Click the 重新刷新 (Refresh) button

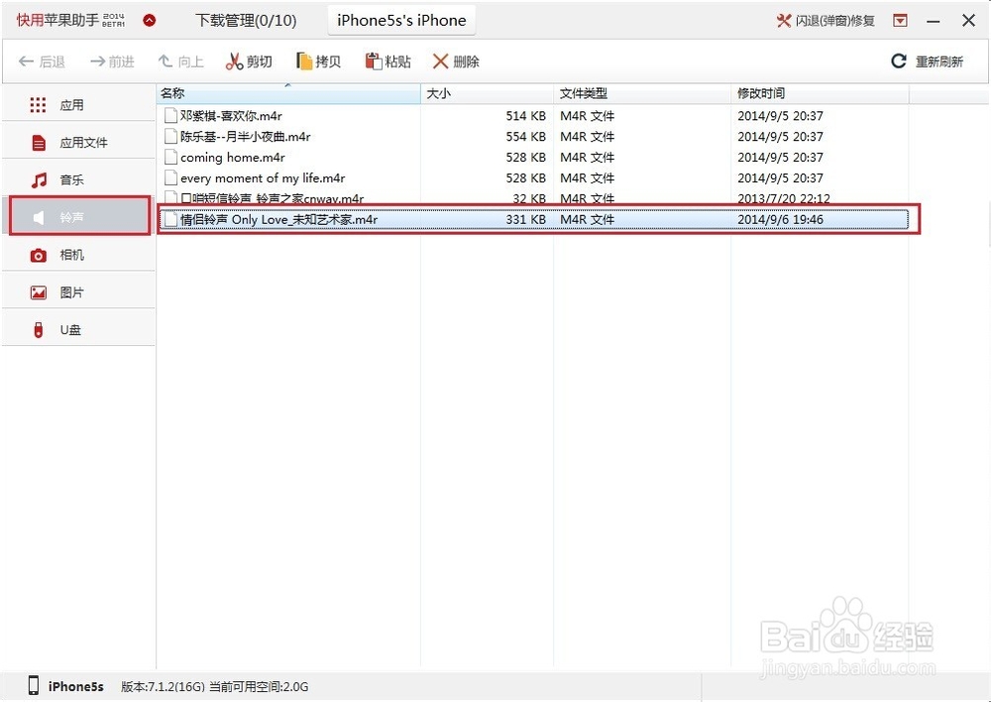pos(927,60)
